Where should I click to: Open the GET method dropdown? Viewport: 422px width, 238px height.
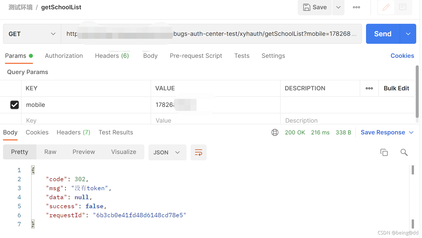(x=32, y=34)
